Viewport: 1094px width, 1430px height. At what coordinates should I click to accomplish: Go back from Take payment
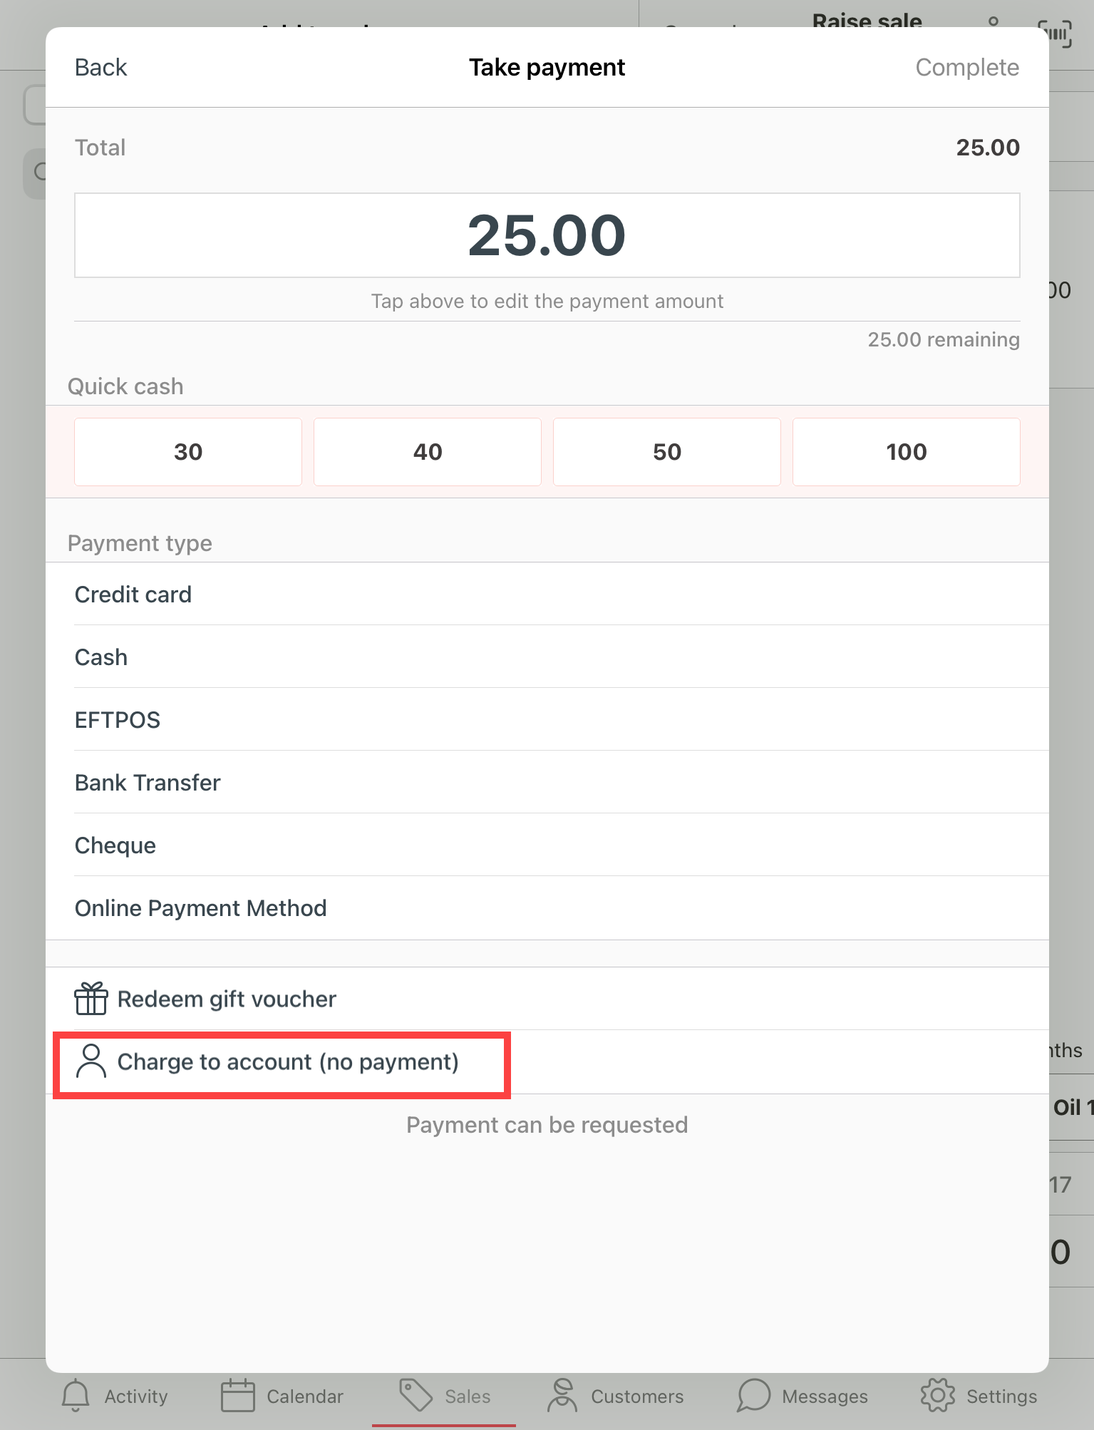pyautogui.click(x=100, y=68)
